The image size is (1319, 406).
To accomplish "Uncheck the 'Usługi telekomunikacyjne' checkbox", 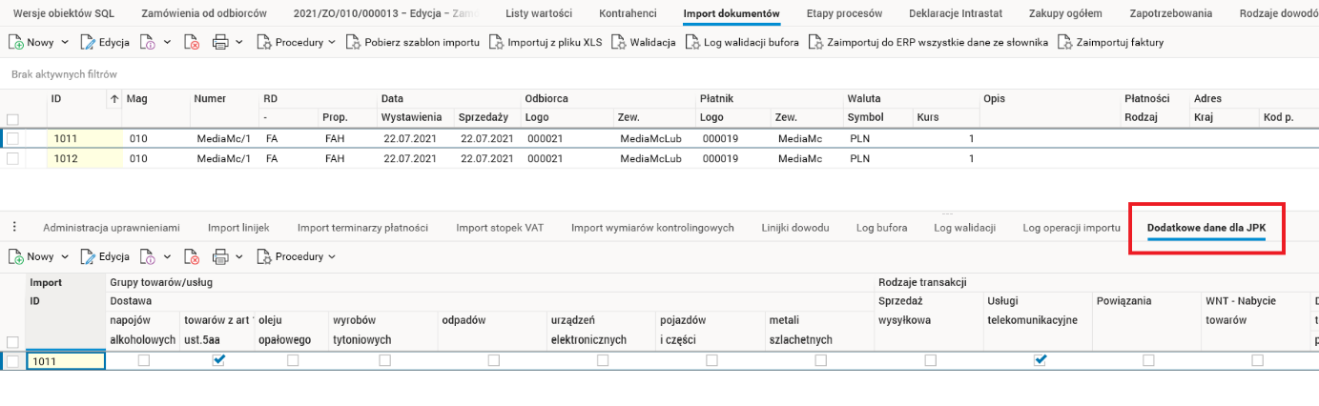I will point(1040,360).
